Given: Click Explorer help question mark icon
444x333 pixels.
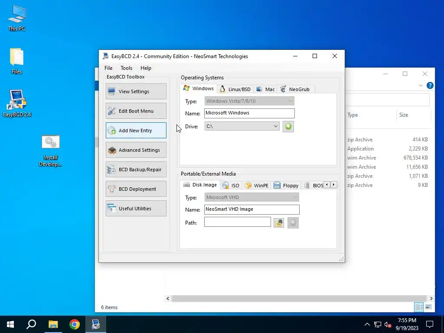Looking at the screenshot, I should tap(430, 85).
